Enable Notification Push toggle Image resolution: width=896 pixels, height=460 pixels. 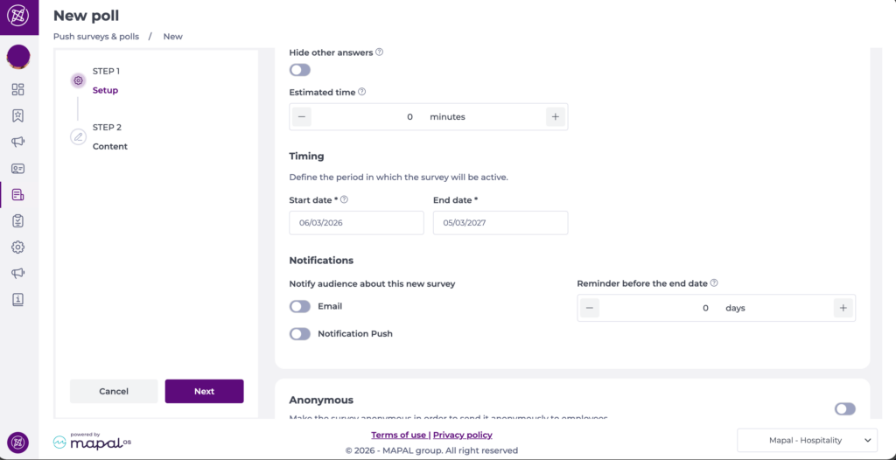300,333
